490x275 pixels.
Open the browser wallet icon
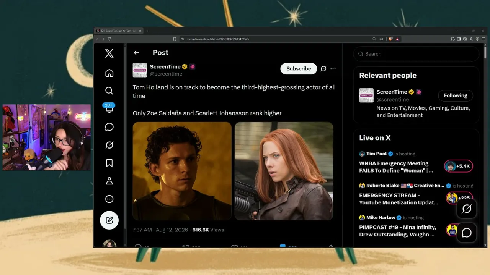pyautogui.click(x=465, y=39)
